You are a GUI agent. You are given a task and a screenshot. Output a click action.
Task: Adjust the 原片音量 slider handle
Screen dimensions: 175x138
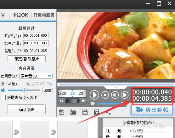(24, 90)
